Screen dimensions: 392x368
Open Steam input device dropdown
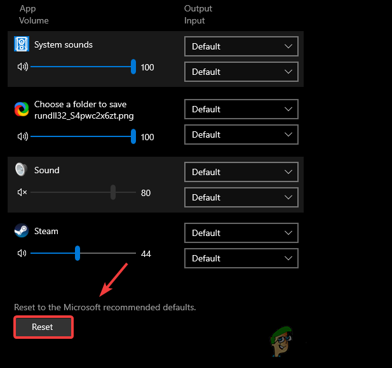(x=241, y=258)
